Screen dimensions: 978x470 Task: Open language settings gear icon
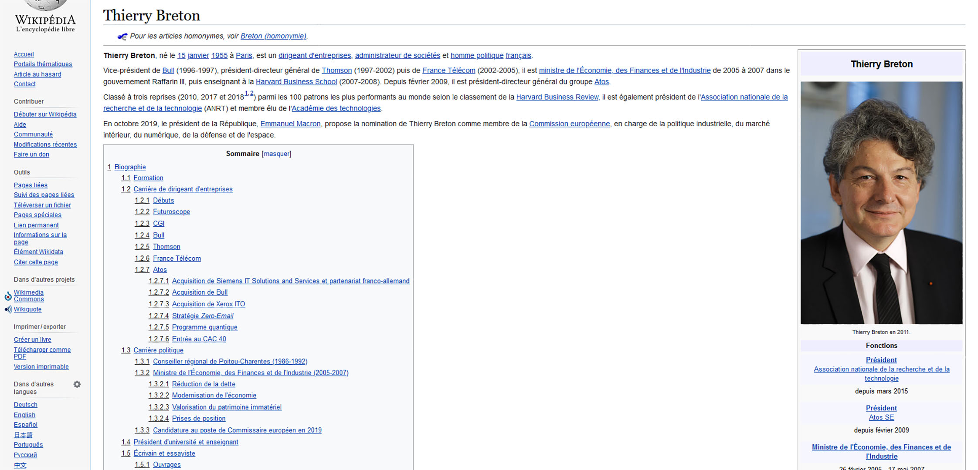point(77,384)
